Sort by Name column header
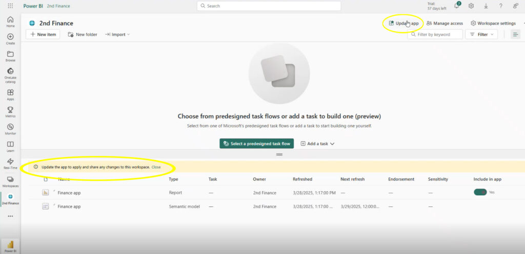Image resolution: width=525 pixels, height=254 pixels. (64, 179)
